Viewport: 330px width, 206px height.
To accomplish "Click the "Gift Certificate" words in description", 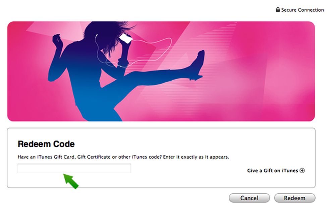I will pyautogui.click(x=94, y=157).
